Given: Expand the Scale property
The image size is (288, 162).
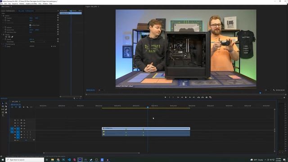Looking at the screenshot, I should (3, 20).
